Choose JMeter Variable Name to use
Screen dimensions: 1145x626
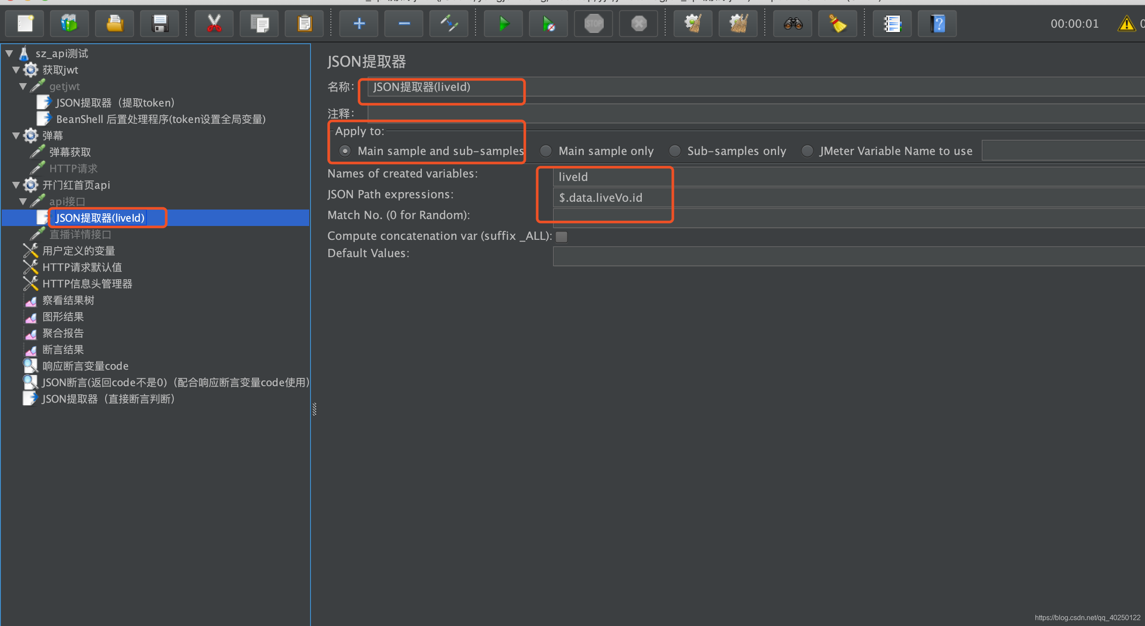[807, 151]
